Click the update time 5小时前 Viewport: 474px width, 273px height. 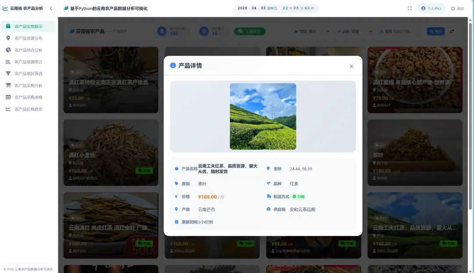click(x=205, y=222)
